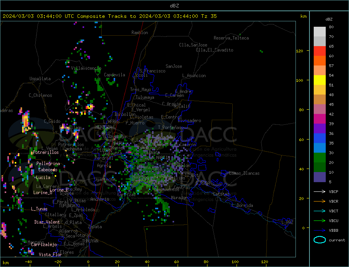Click the cyan 'current' ellipse symbol
349x267 pixels.
(x=320, y=240)
